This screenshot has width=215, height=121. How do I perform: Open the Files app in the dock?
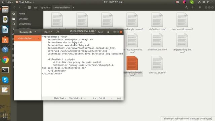pos(5,9)
